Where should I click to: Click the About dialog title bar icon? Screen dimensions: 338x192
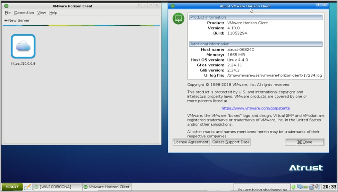point(172,6)
